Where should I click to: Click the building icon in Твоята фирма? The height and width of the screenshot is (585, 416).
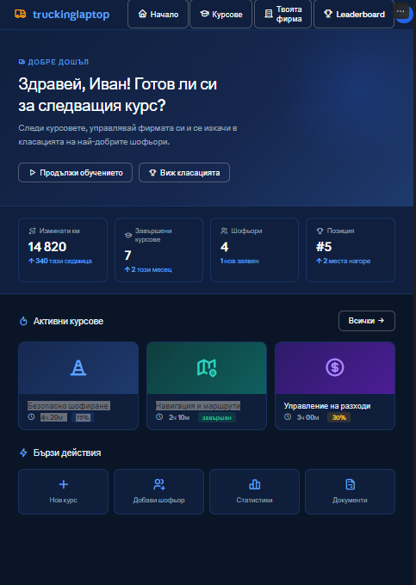[x=269, y=14]
